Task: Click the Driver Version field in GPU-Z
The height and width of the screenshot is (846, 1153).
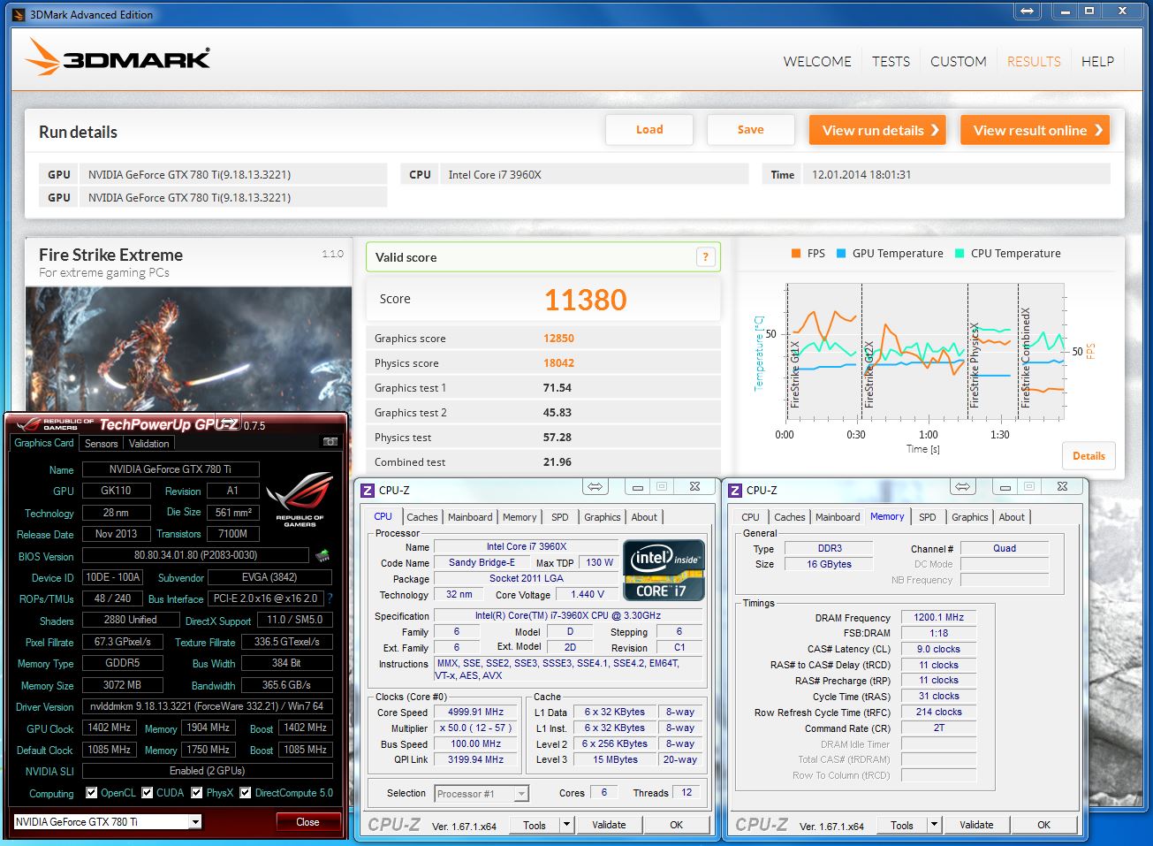Action: click(x=208, y=706)
